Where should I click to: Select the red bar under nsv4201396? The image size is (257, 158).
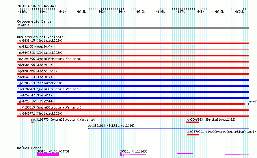pos(133,62)
